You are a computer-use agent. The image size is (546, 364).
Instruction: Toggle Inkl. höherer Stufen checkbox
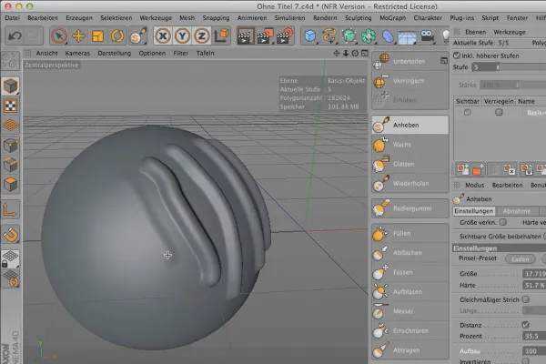click(x=457, y=56)
